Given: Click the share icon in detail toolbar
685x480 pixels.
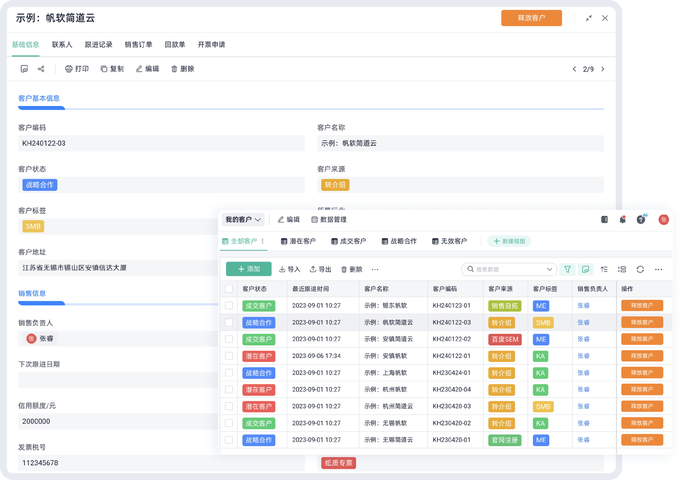Looking at the screenshot, I should point(41,69).
